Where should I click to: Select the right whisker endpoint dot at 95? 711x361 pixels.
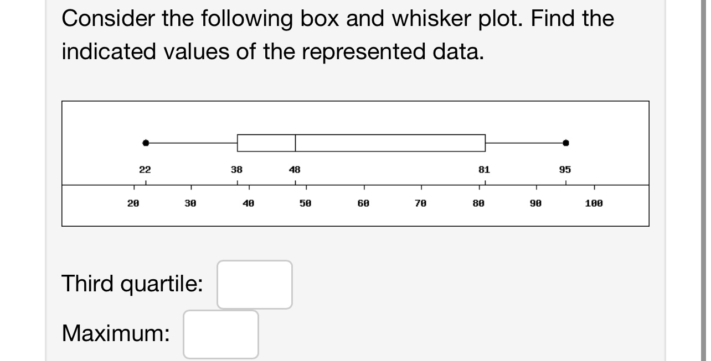pos(566,142)
